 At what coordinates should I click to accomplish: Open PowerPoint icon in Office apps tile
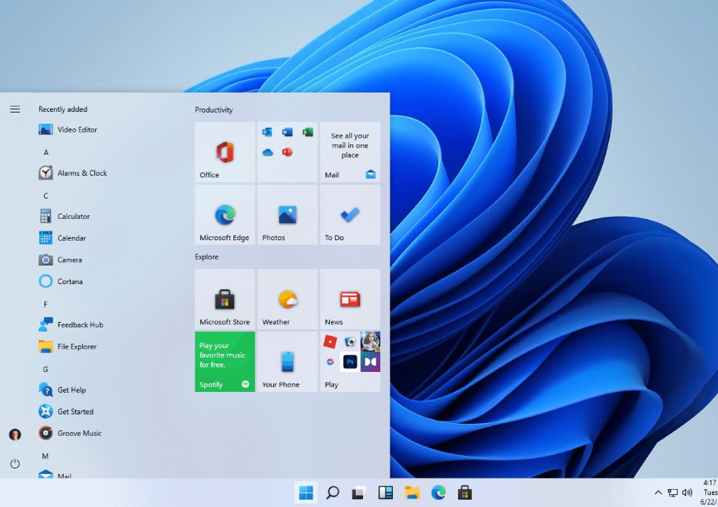click(x=287, y=152)
